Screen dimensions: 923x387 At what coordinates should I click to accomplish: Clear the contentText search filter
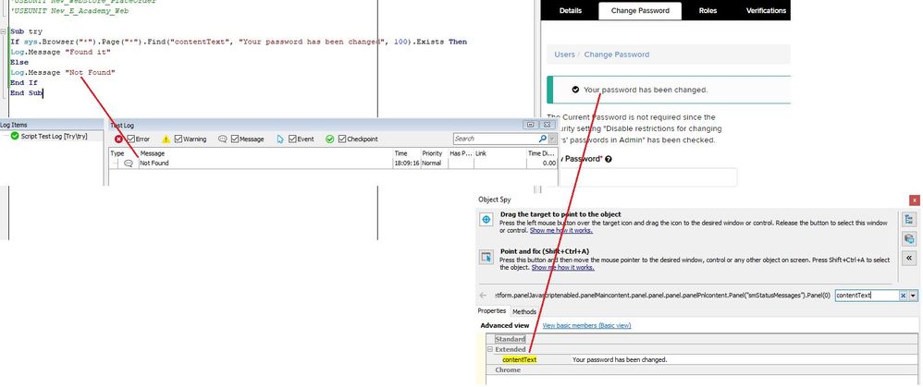903,295
